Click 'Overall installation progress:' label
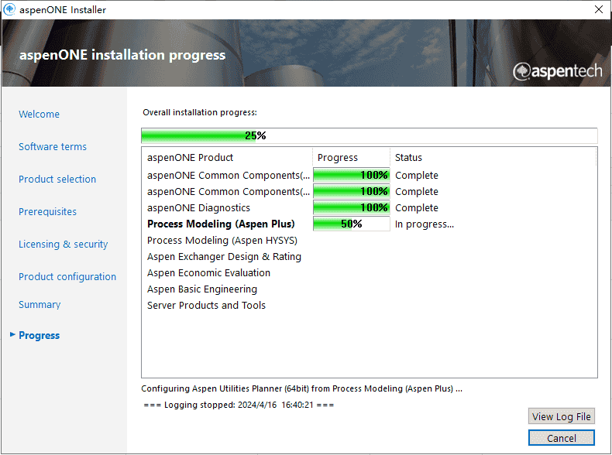612x455 pixels. (200, 112)
